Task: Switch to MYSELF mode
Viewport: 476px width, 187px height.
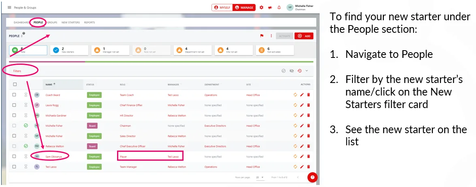Action: point(222,8)
